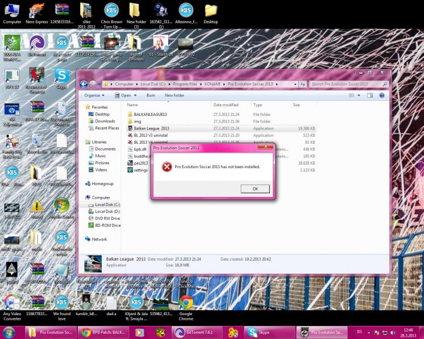Click the search Pro Evolution Soccer 2013 field

[x=349, y=84]
